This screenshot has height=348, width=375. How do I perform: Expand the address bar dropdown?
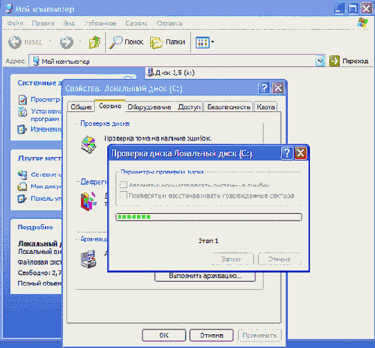(320, 61)
